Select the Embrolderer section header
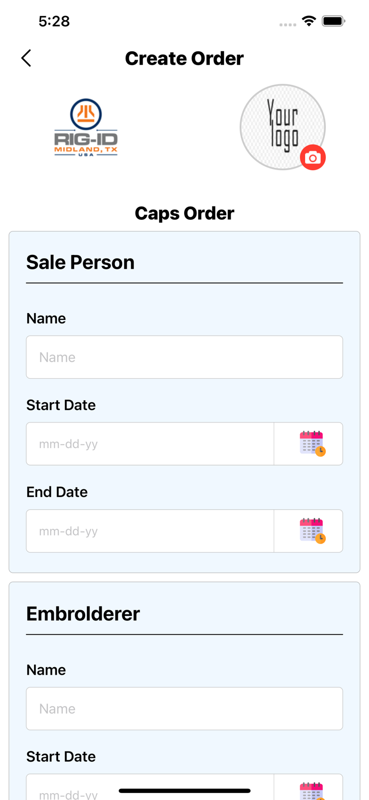Image resolution: width=369 pixels, height=800 pixels. coord(83,614)
